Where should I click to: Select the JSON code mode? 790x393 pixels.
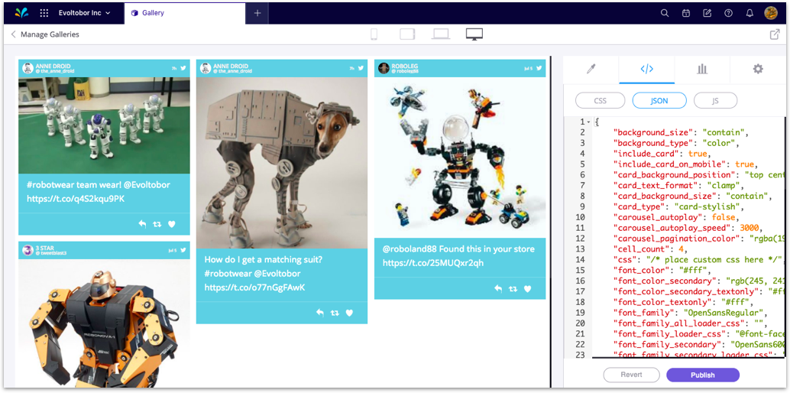(x=659, y=100)
